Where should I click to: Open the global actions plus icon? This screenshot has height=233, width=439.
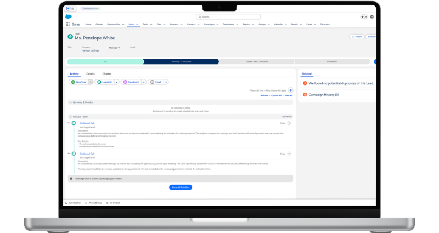372,17
